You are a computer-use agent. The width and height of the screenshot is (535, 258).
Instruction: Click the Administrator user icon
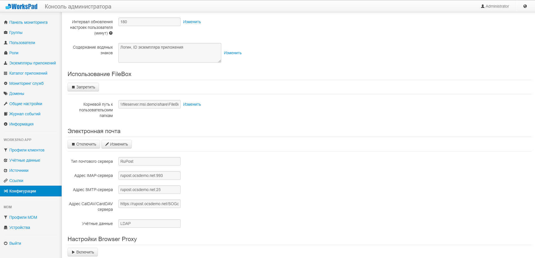point(483,6)
